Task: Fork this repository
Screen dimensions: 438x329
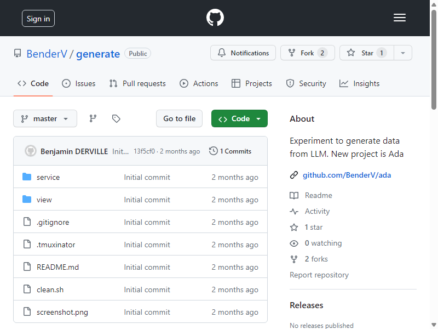Action: click(x=308, y=53)
